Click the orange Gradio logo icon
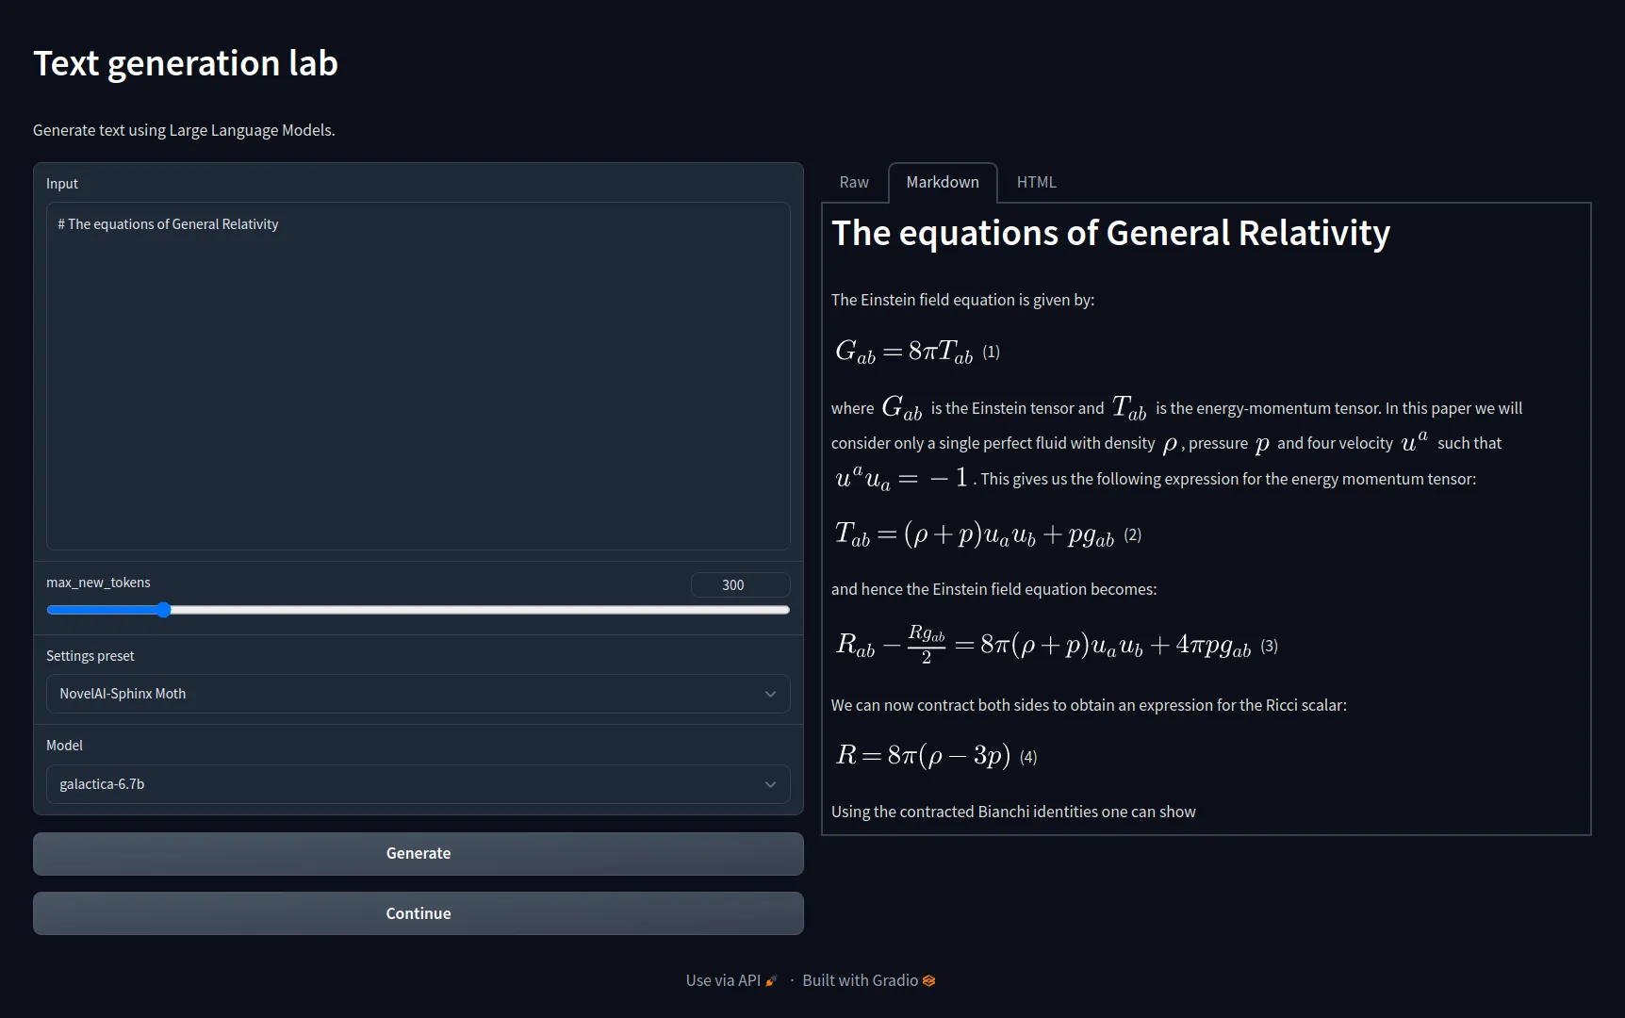1625x1018 pixels. point(929,980)
